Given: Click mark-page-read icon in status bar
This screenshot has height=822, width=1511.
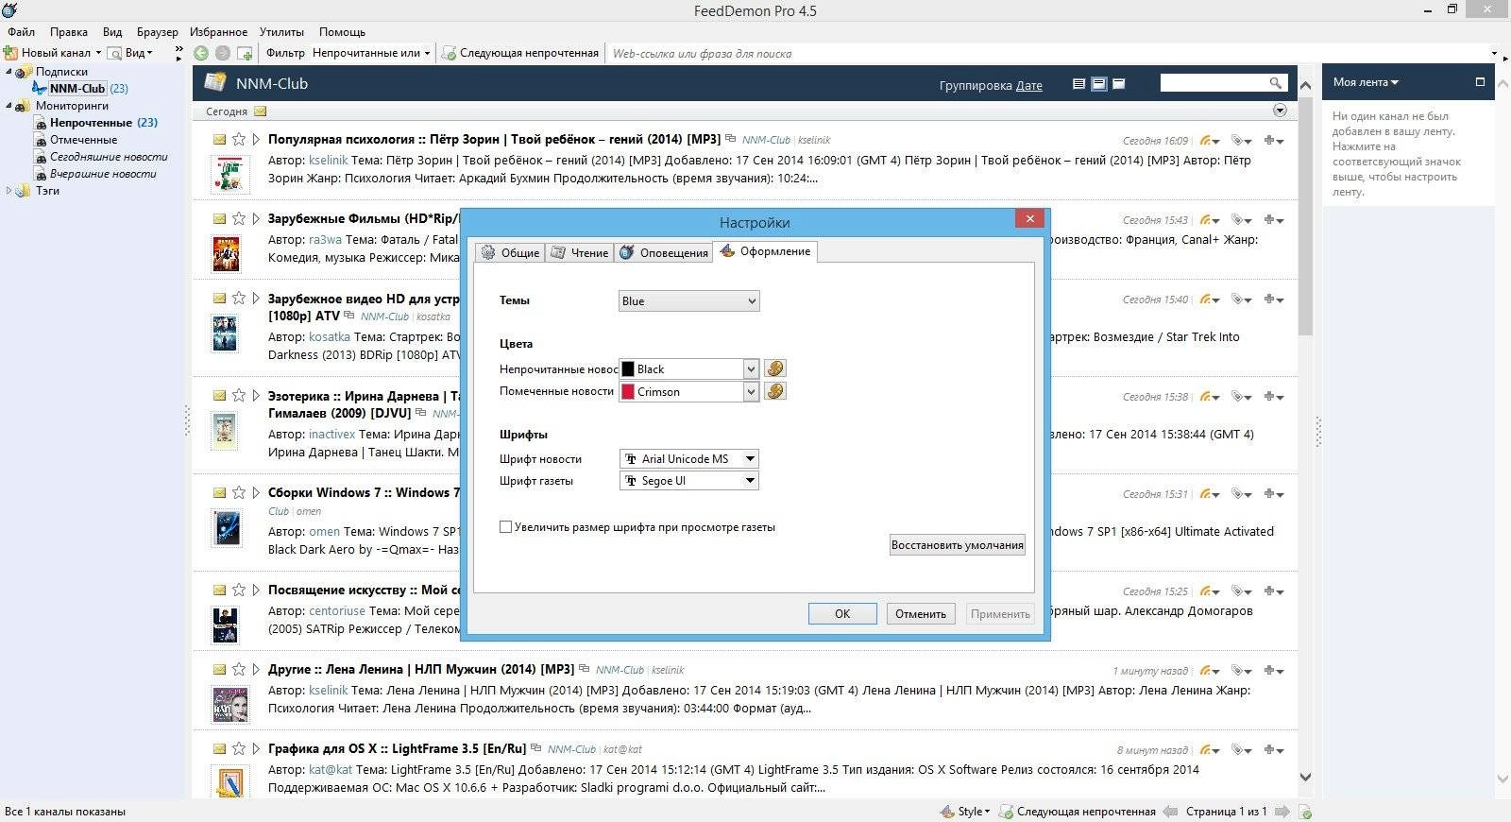Looking at the screenshot, I should click(x=1305, y=812).
